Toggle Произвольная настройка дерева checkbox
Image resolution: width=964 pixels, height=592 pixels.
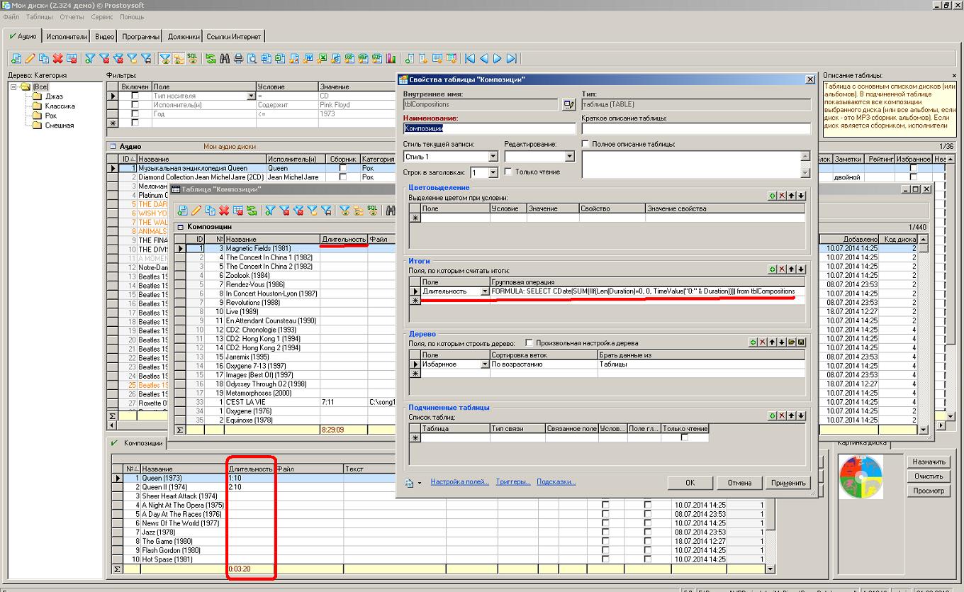point(529,342)
